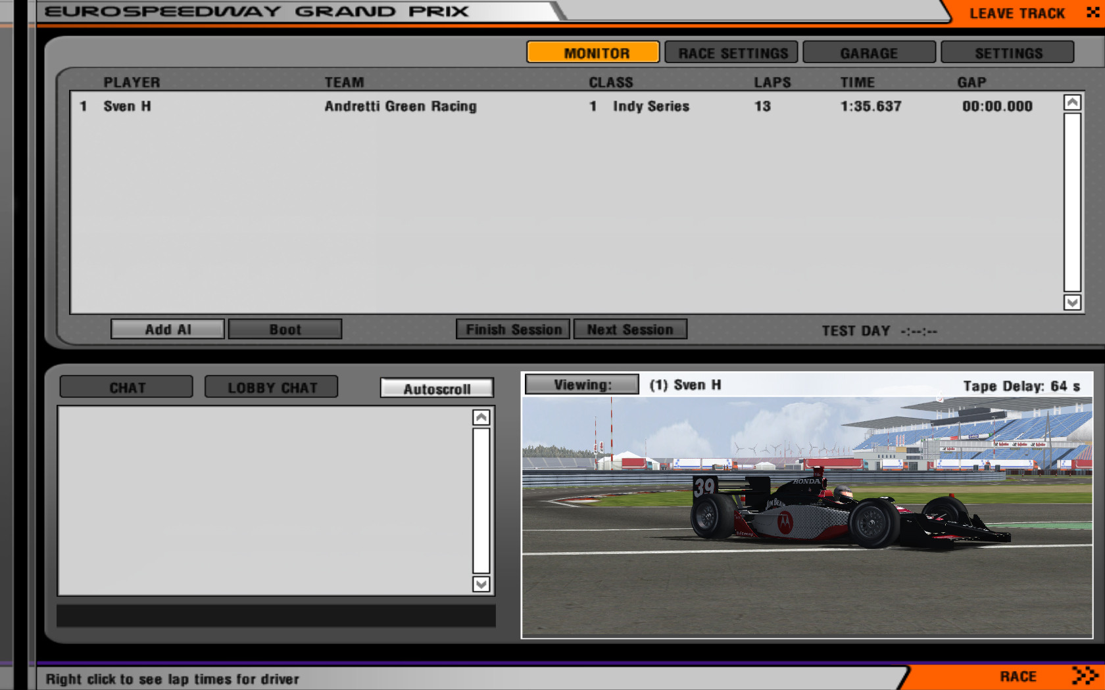Image resolution: width=1105 pixels, height=690 pixels.
Task: Toggle Autoscroll in the chat panel
Action: point(437,388)
